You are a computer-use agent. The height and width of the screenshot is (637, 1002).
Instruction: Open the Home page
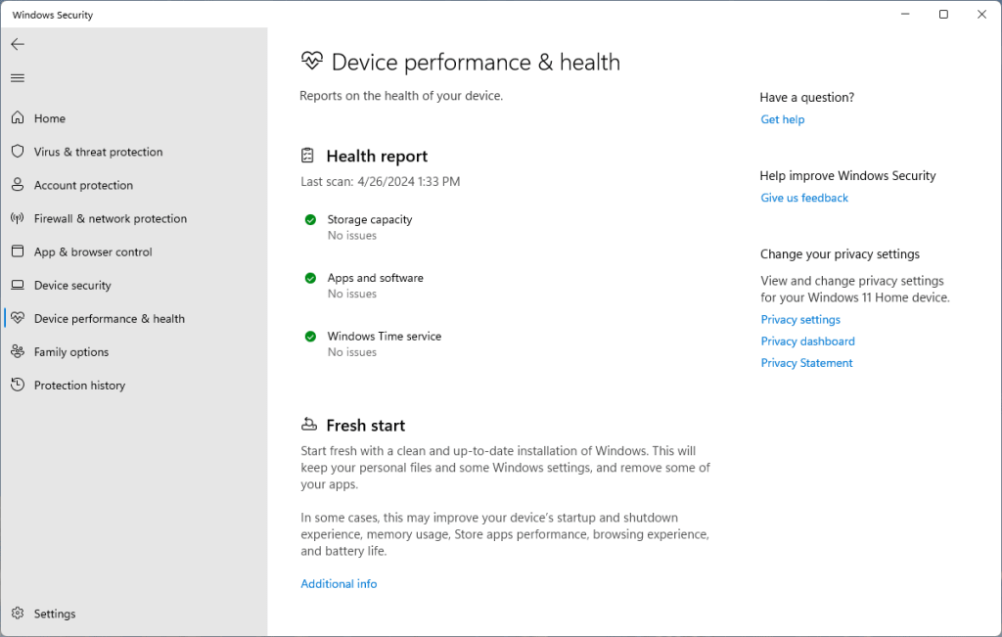tap(50, 118)
